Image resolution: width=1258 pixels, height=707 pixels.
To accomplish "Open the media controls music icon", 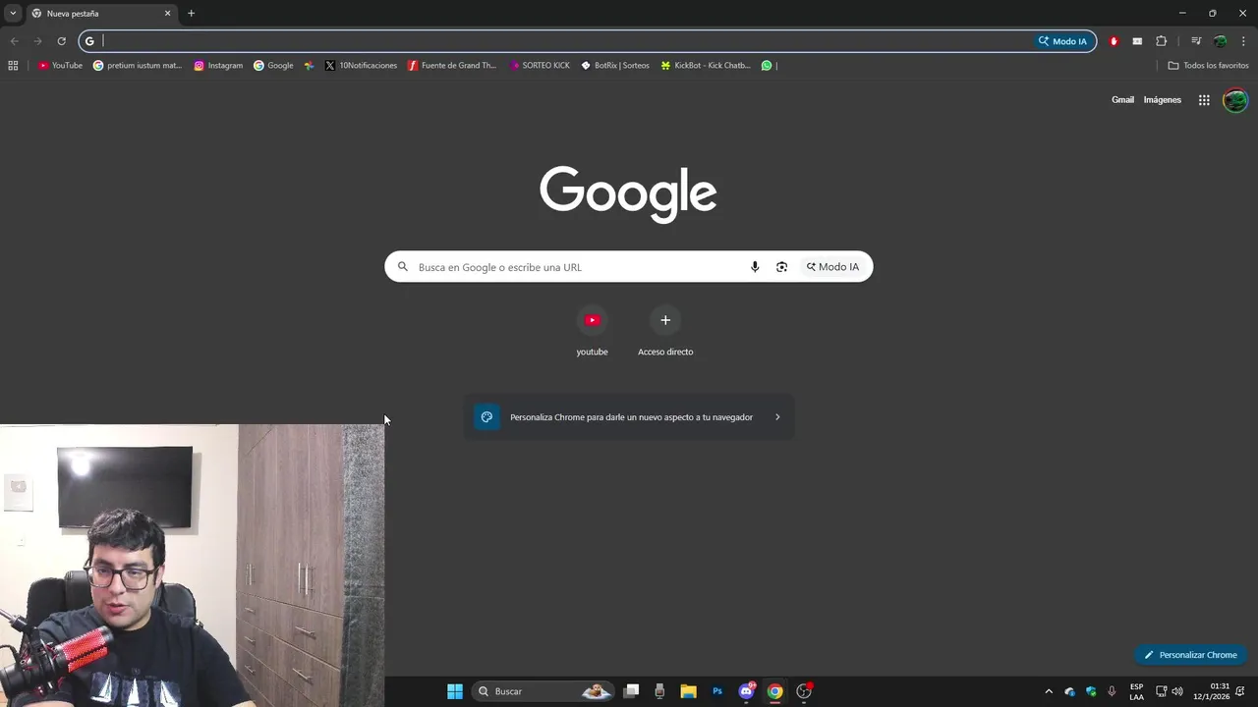I will [x=1196, y=41].
